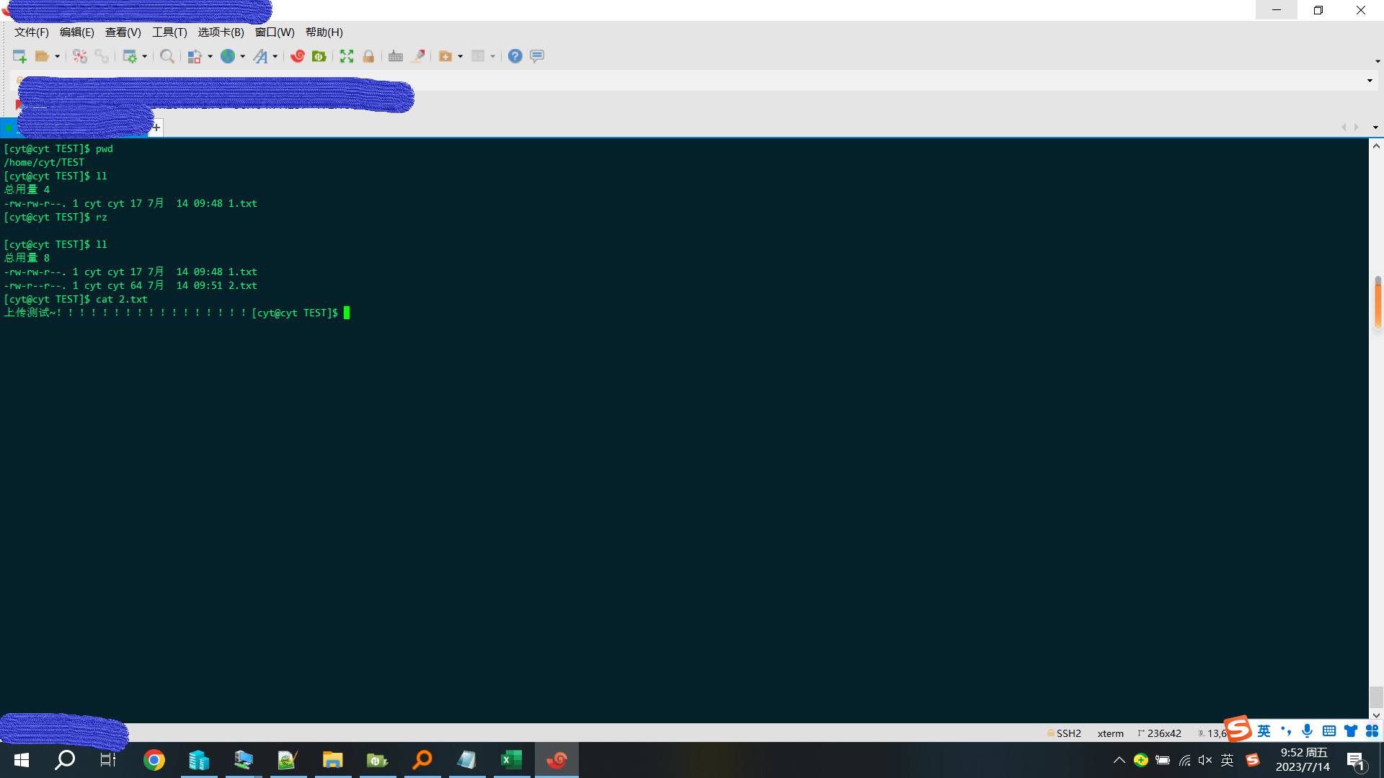Viewport: 1384px width, 778px height.
Task: Expand the color scheme dropdown arrow
Action: point(210,56)
